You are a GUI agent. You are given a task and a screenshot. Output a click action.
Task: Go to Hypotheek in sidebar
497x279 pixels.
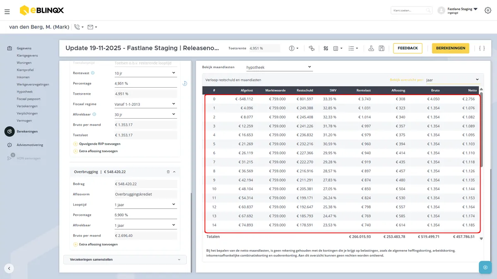click(x=25, y=92)
